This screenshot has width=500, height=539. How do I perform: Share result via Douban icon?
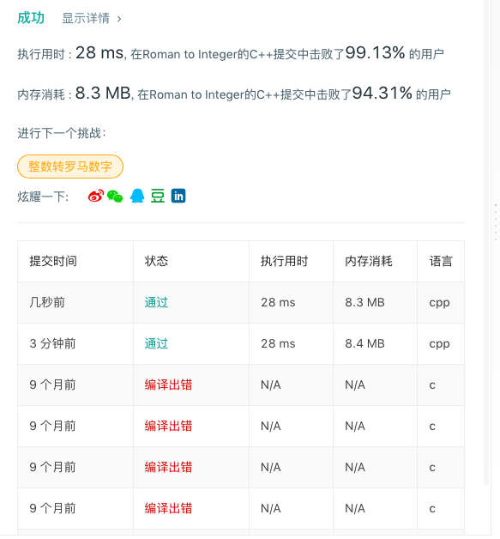(x=158, y=196)
